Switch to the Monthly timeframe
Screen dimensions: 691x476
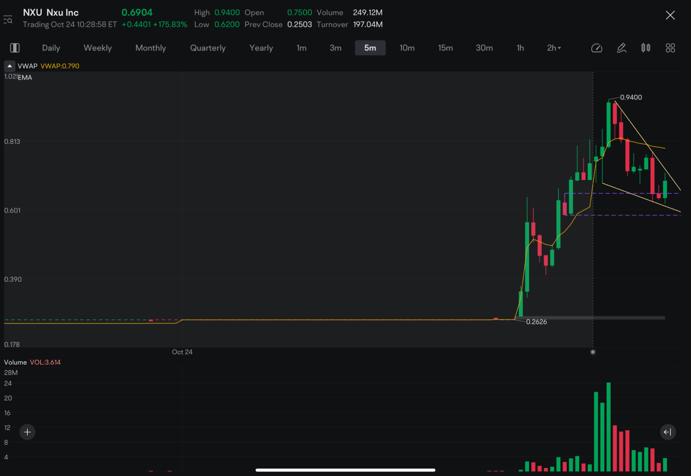coord(151,48)
